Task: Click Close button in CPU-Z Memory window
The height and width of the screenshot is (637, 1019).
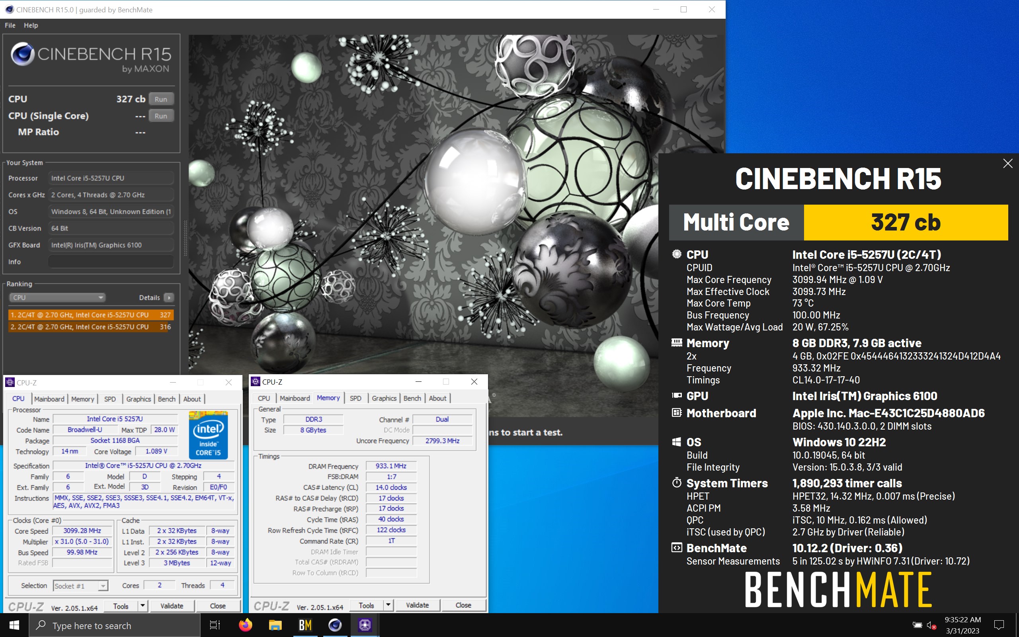Action: (x=463, y=605)
